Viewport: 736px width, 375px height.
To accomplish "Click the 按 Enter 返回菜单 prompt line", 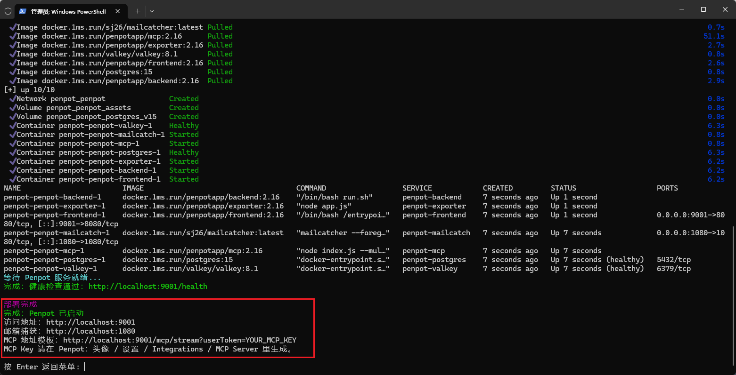I will 42,367.
